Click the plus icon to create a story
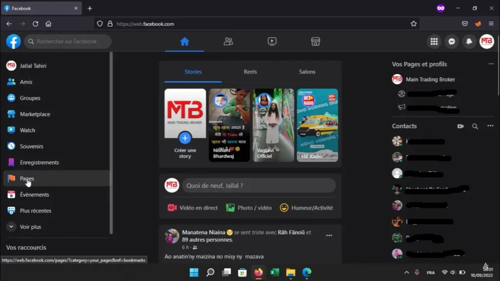This screenshot has height=281, width=500. pyautogui.click(x=185, y=138)
